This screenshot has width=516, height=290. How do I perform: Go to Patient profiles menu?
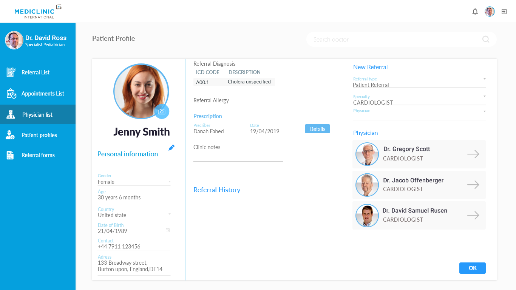coord(39,135)
